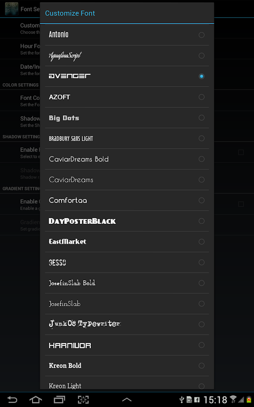Tap the battery status icon

249,399
